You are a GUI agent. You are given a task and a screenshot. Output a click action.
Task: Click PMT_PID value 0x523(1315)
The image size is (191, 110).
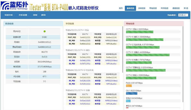click(x=85, y=97)
